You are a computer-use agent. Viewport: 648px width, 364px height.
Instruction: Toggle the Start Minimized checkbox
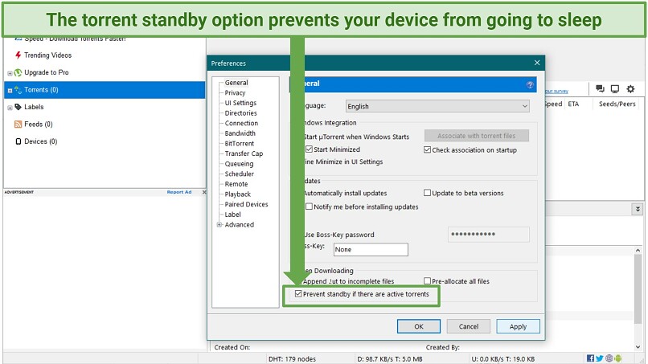[309, 149]
